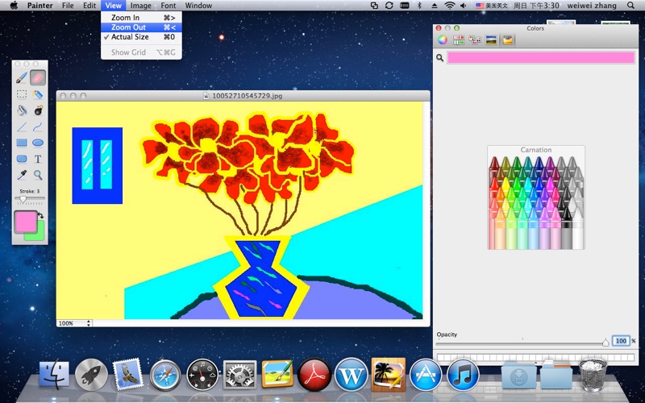Open Spotlight search in menu bar
This screenshot has width=645, height=403.
630,6
